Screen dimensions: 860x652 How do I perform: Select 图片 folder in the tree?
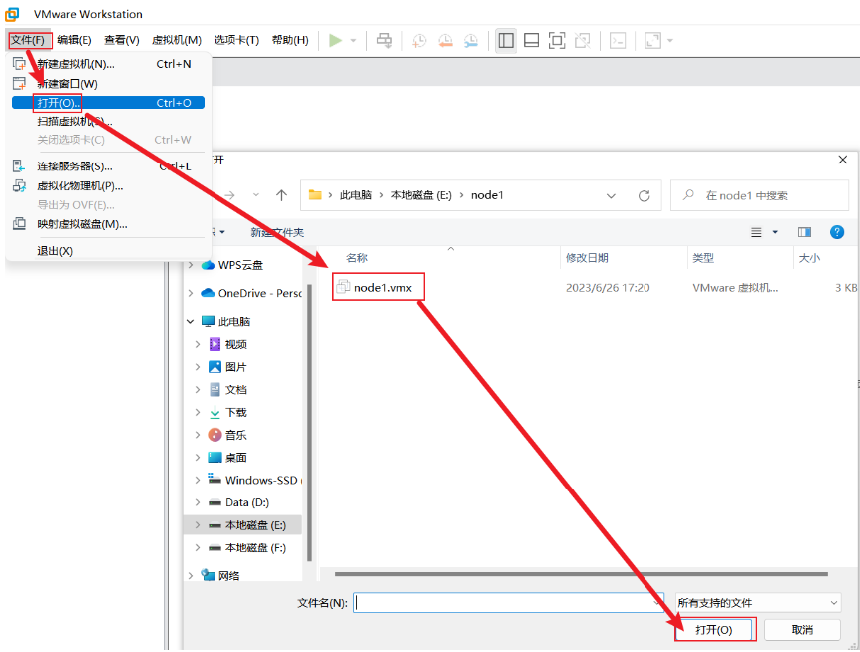[235, 367]
